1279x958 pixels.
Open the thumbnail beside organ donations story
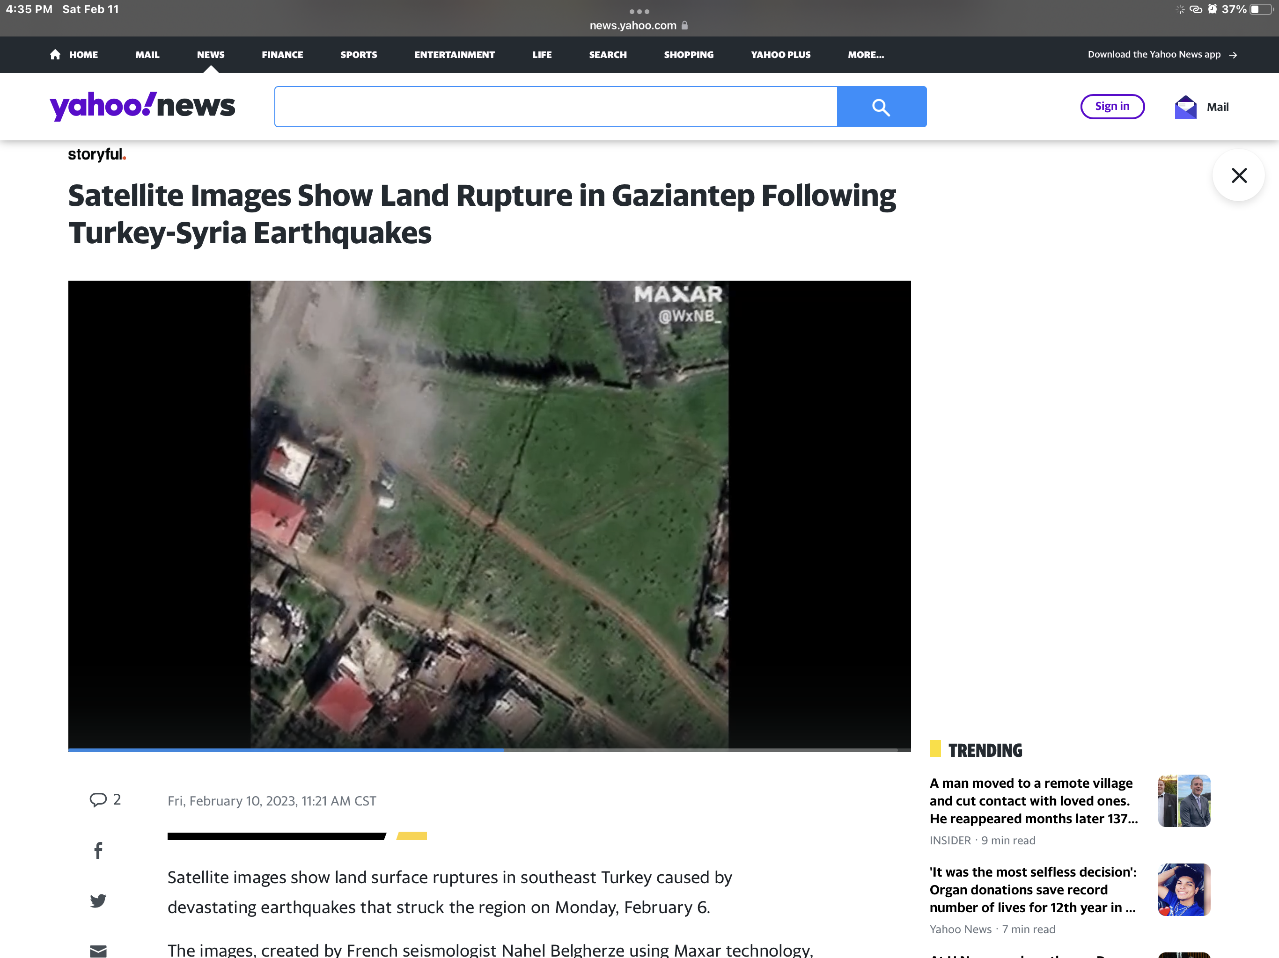coord(1183,890)
